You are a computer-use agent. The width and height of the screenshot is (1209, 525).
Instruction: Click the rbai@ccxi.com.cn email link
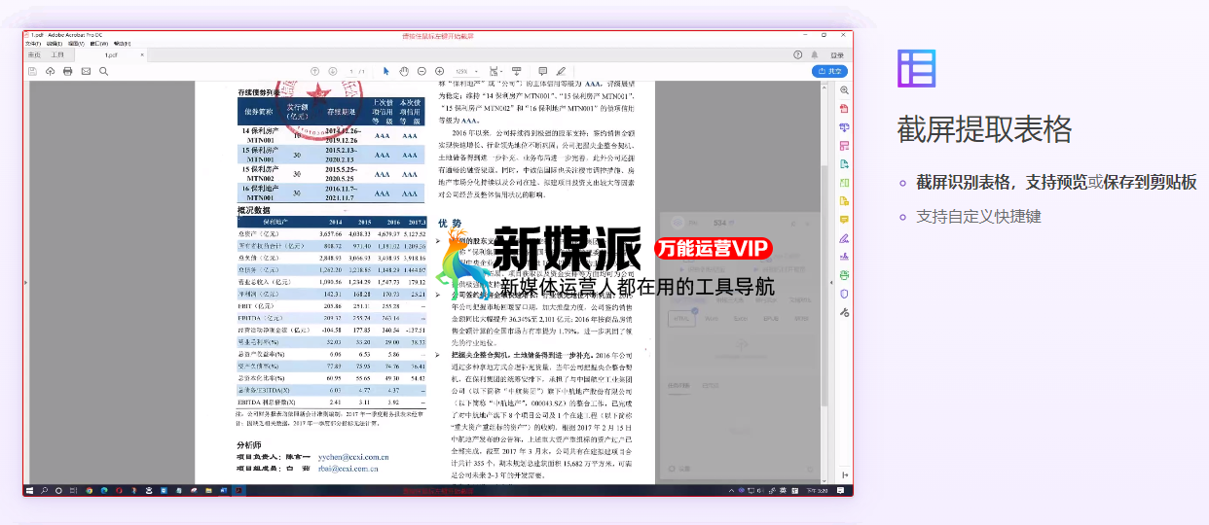point(348,469)
